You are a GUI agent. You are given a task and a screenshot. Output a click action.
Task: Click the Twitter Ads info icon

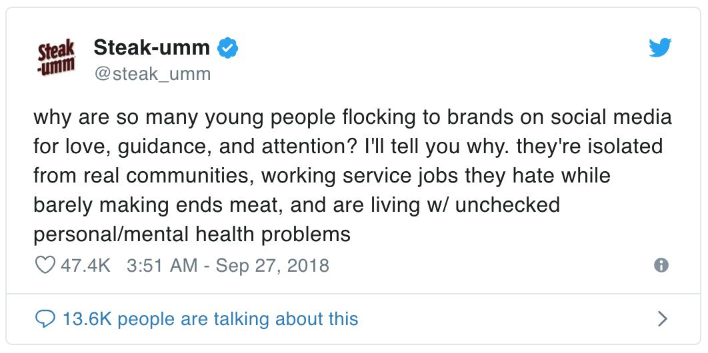(661, 266)
